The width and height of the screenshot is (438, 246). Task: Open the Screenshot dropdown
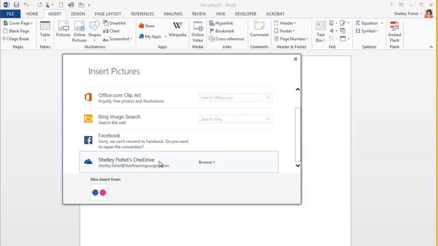(118, 39)
